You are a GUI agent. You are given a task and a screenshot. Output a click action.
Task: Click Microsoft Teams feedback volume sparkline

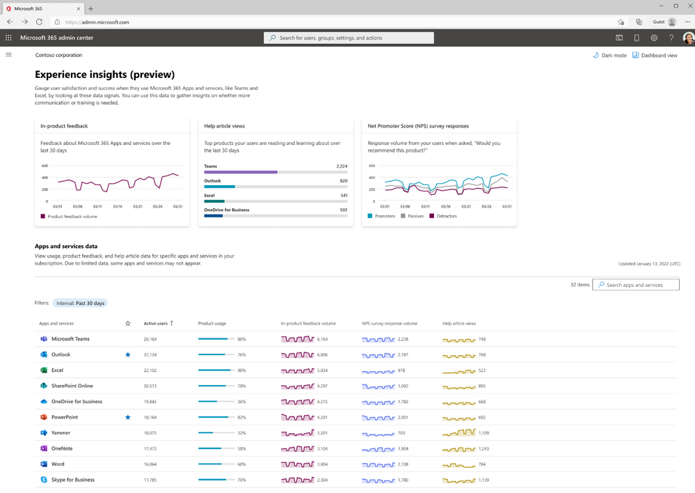pyautogui.click(x=298, y=339)
